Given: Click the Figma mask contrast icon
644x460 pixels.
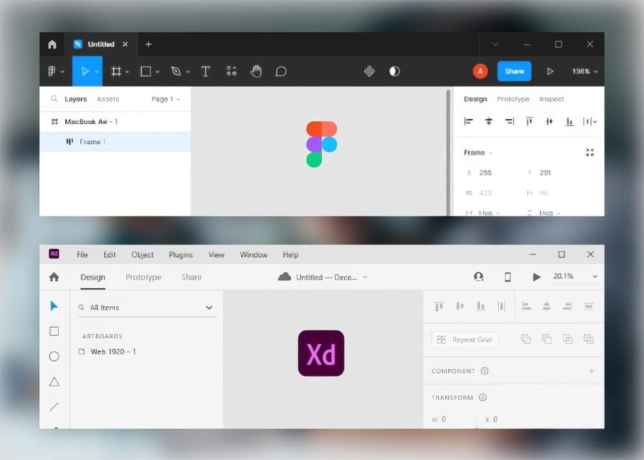Looking at the screenshot, I should click(395, 71).
